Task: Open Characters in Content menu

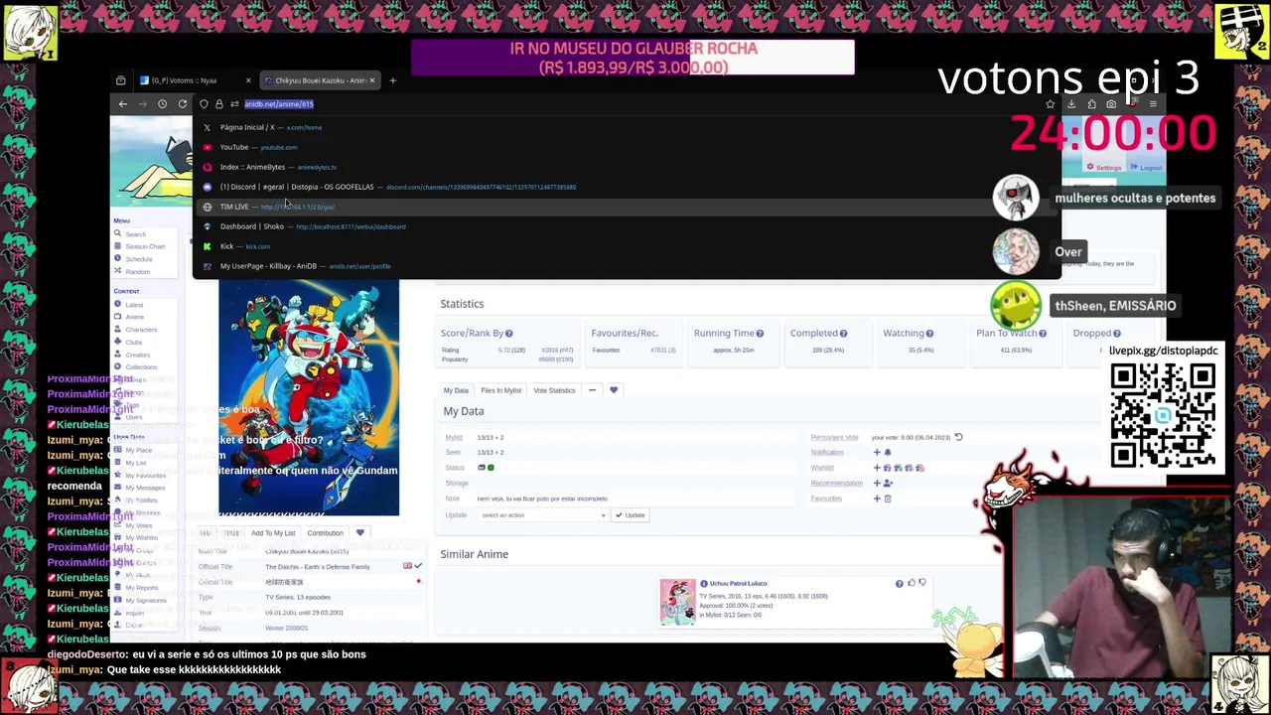Action: pyautogui.click(x=141, y=330)
